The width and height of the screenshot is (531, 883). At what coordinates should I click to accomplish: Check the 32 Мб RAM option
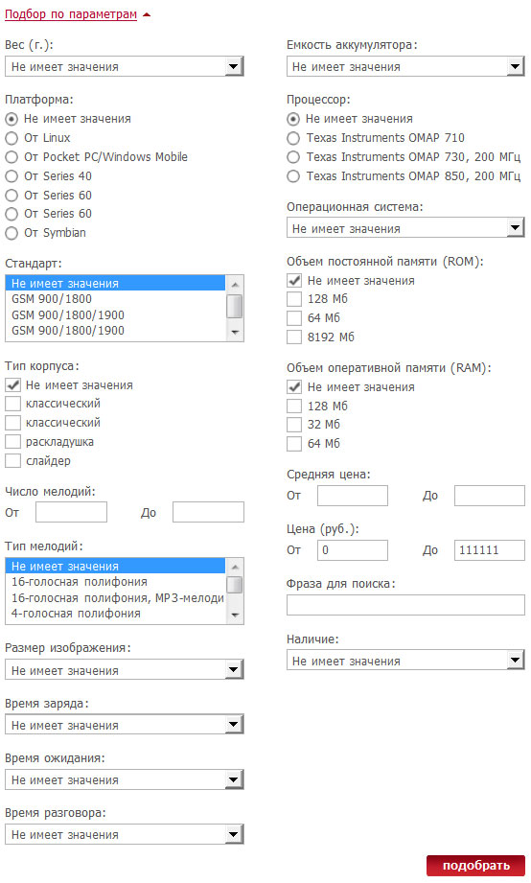coord(294,424)
